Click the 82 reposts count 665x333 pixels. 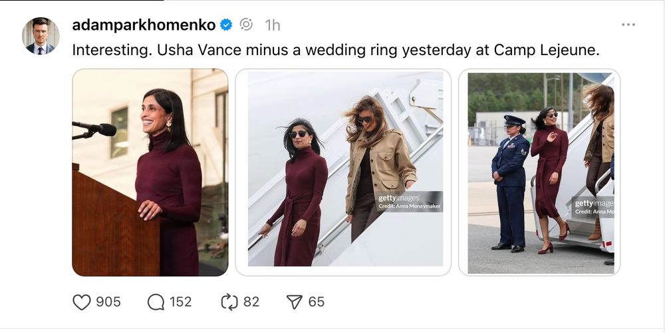(251, 302)
